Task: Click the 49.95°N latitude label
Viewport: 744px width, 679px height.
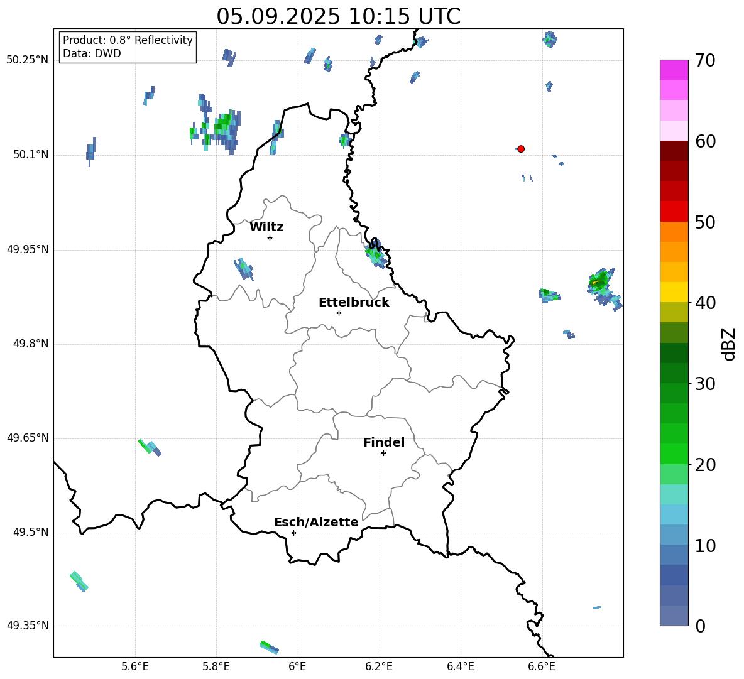Action: (28, 249)
